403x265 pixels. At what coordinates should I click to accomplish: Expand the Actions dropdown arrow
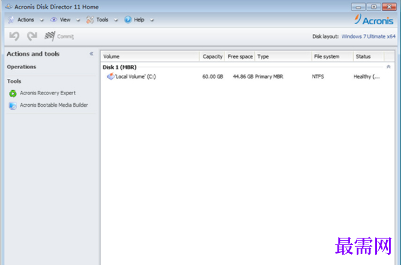click(42, 20)
